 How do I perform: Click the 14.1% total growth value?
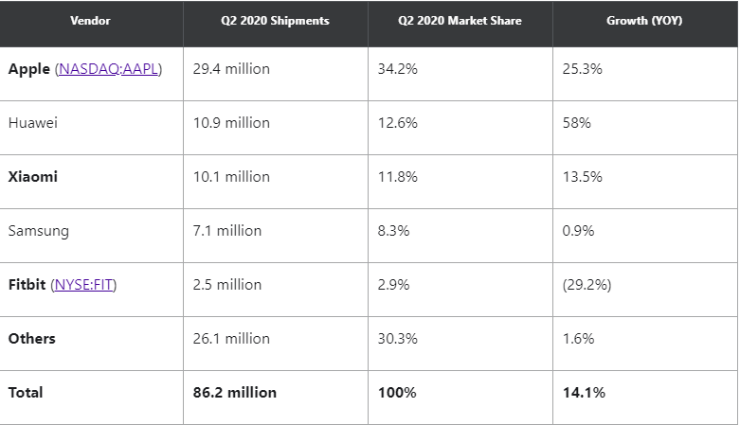(x=583, y=393)
